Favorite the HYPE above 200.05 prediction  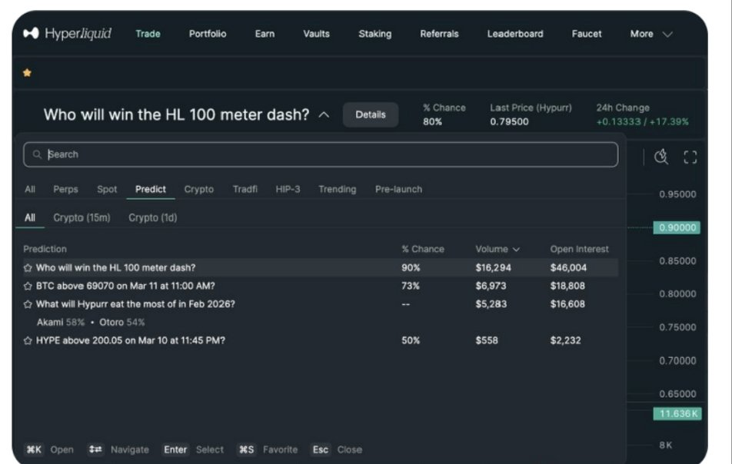pyautogui.click(x=28, y=340)
